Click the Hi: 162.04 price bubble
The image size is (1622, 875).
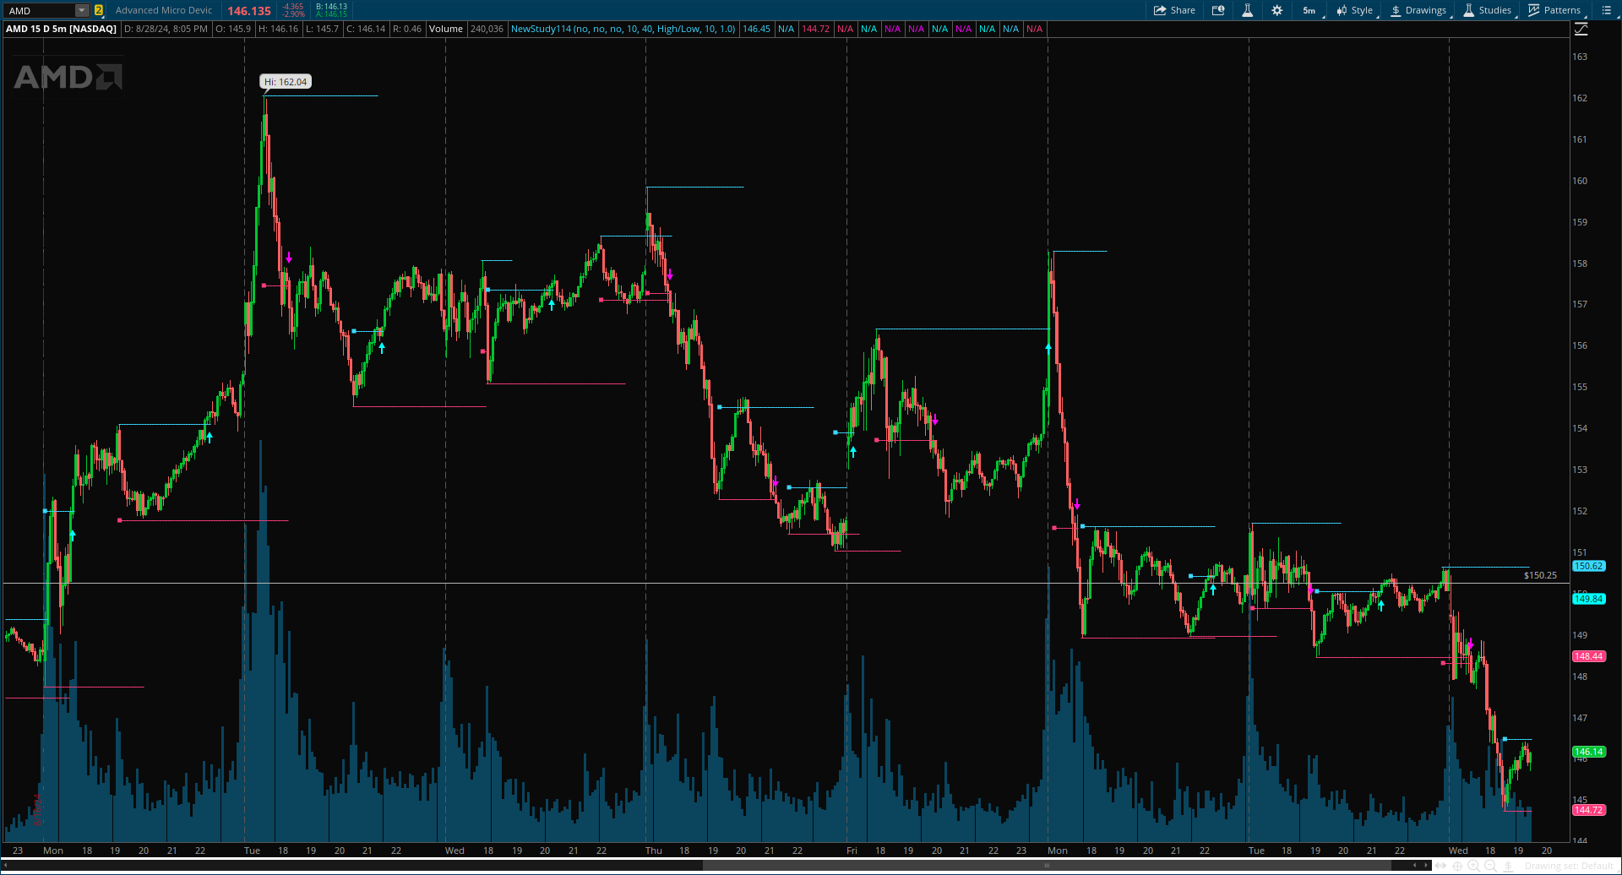click(286, 82)
